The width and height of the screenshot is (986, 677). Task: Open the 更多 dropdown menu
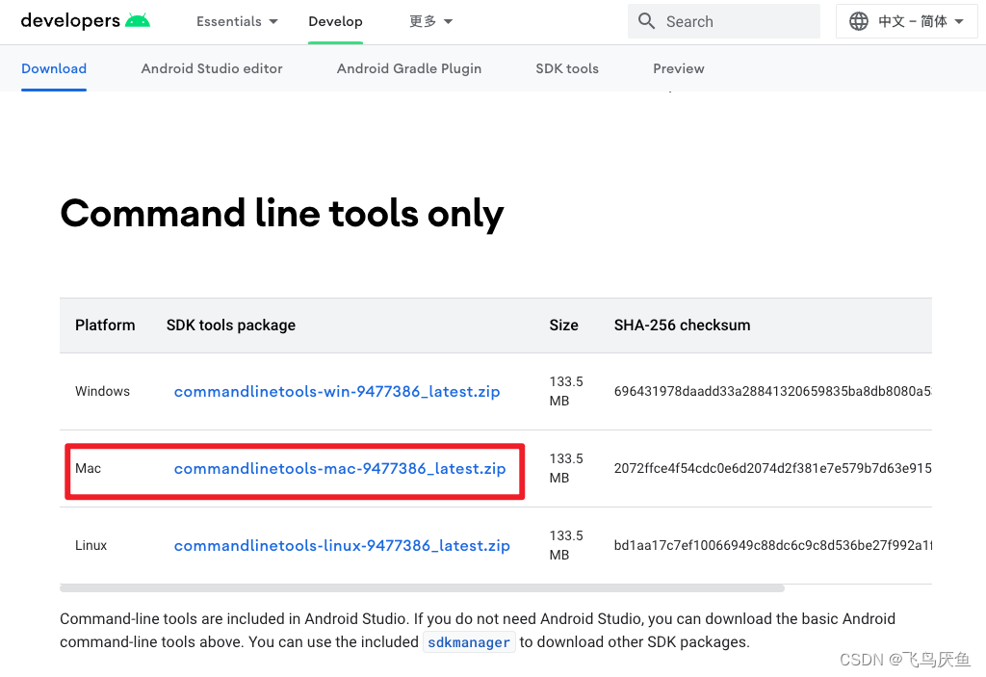430,21
